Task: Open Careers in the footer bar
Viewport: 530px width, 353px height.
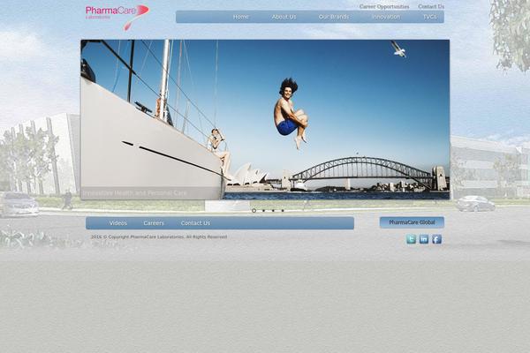Action: [x=154, y=223]
